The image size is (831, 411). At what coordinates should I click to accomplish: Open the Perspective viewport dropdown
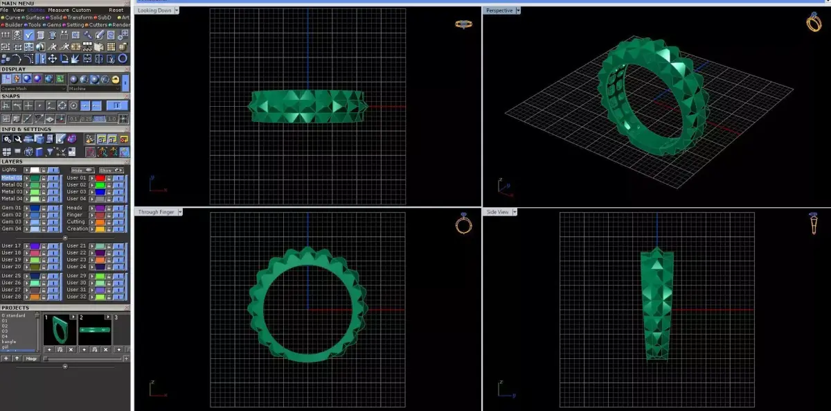[x=519, y=10]
